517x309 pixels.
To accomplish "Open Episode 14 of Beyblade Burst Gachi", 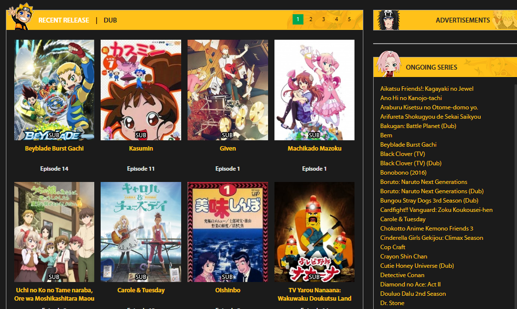I will pos(54,169).
